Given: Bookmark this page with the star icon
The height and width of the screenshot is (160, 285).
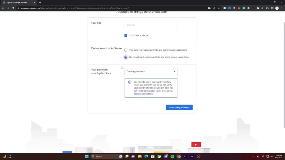Looking at the screenshot, I should 219,8.
